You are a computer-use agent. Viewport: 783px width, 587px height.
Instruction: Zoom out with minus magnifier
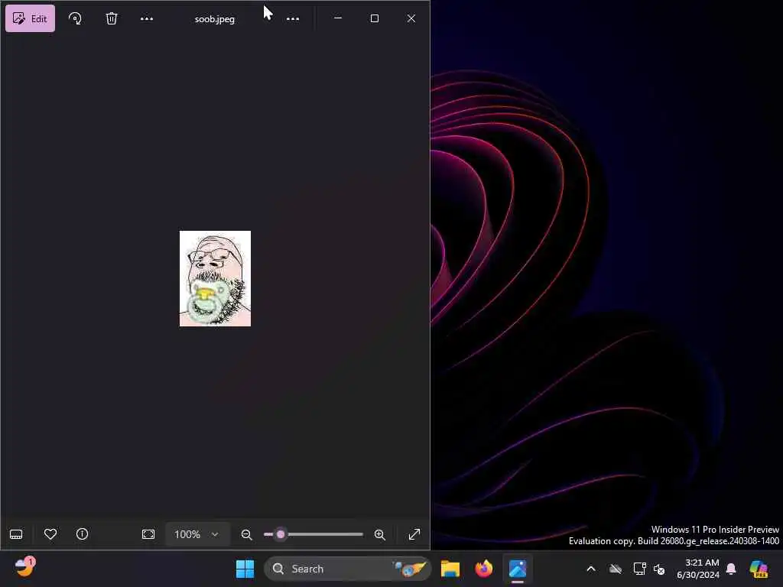(247, 534)
